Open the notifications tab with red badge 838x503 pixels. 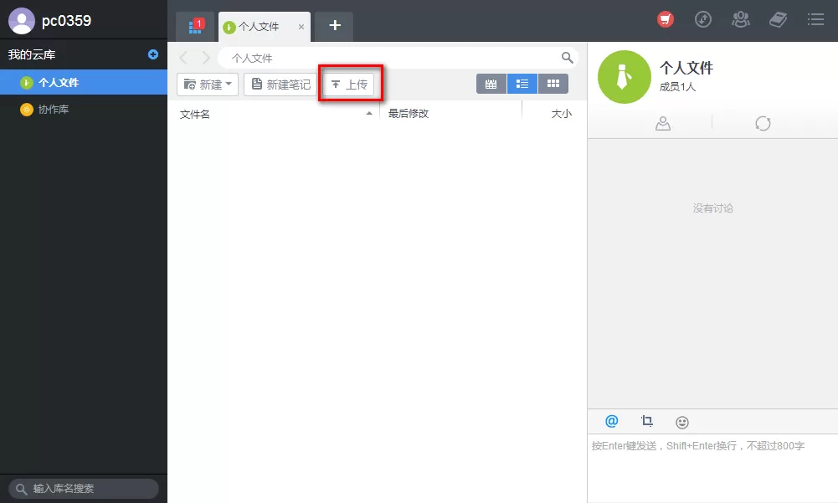pyautogui.click(x=196, y=26)
